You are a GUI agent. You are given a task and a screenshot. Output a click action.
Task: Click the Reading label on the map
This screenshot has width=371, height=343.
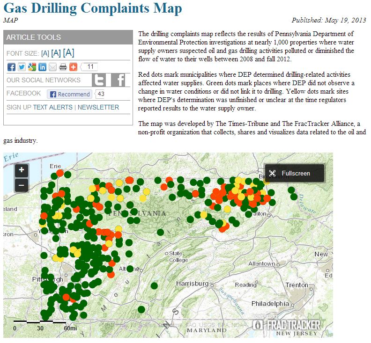[x=245, y=285]
